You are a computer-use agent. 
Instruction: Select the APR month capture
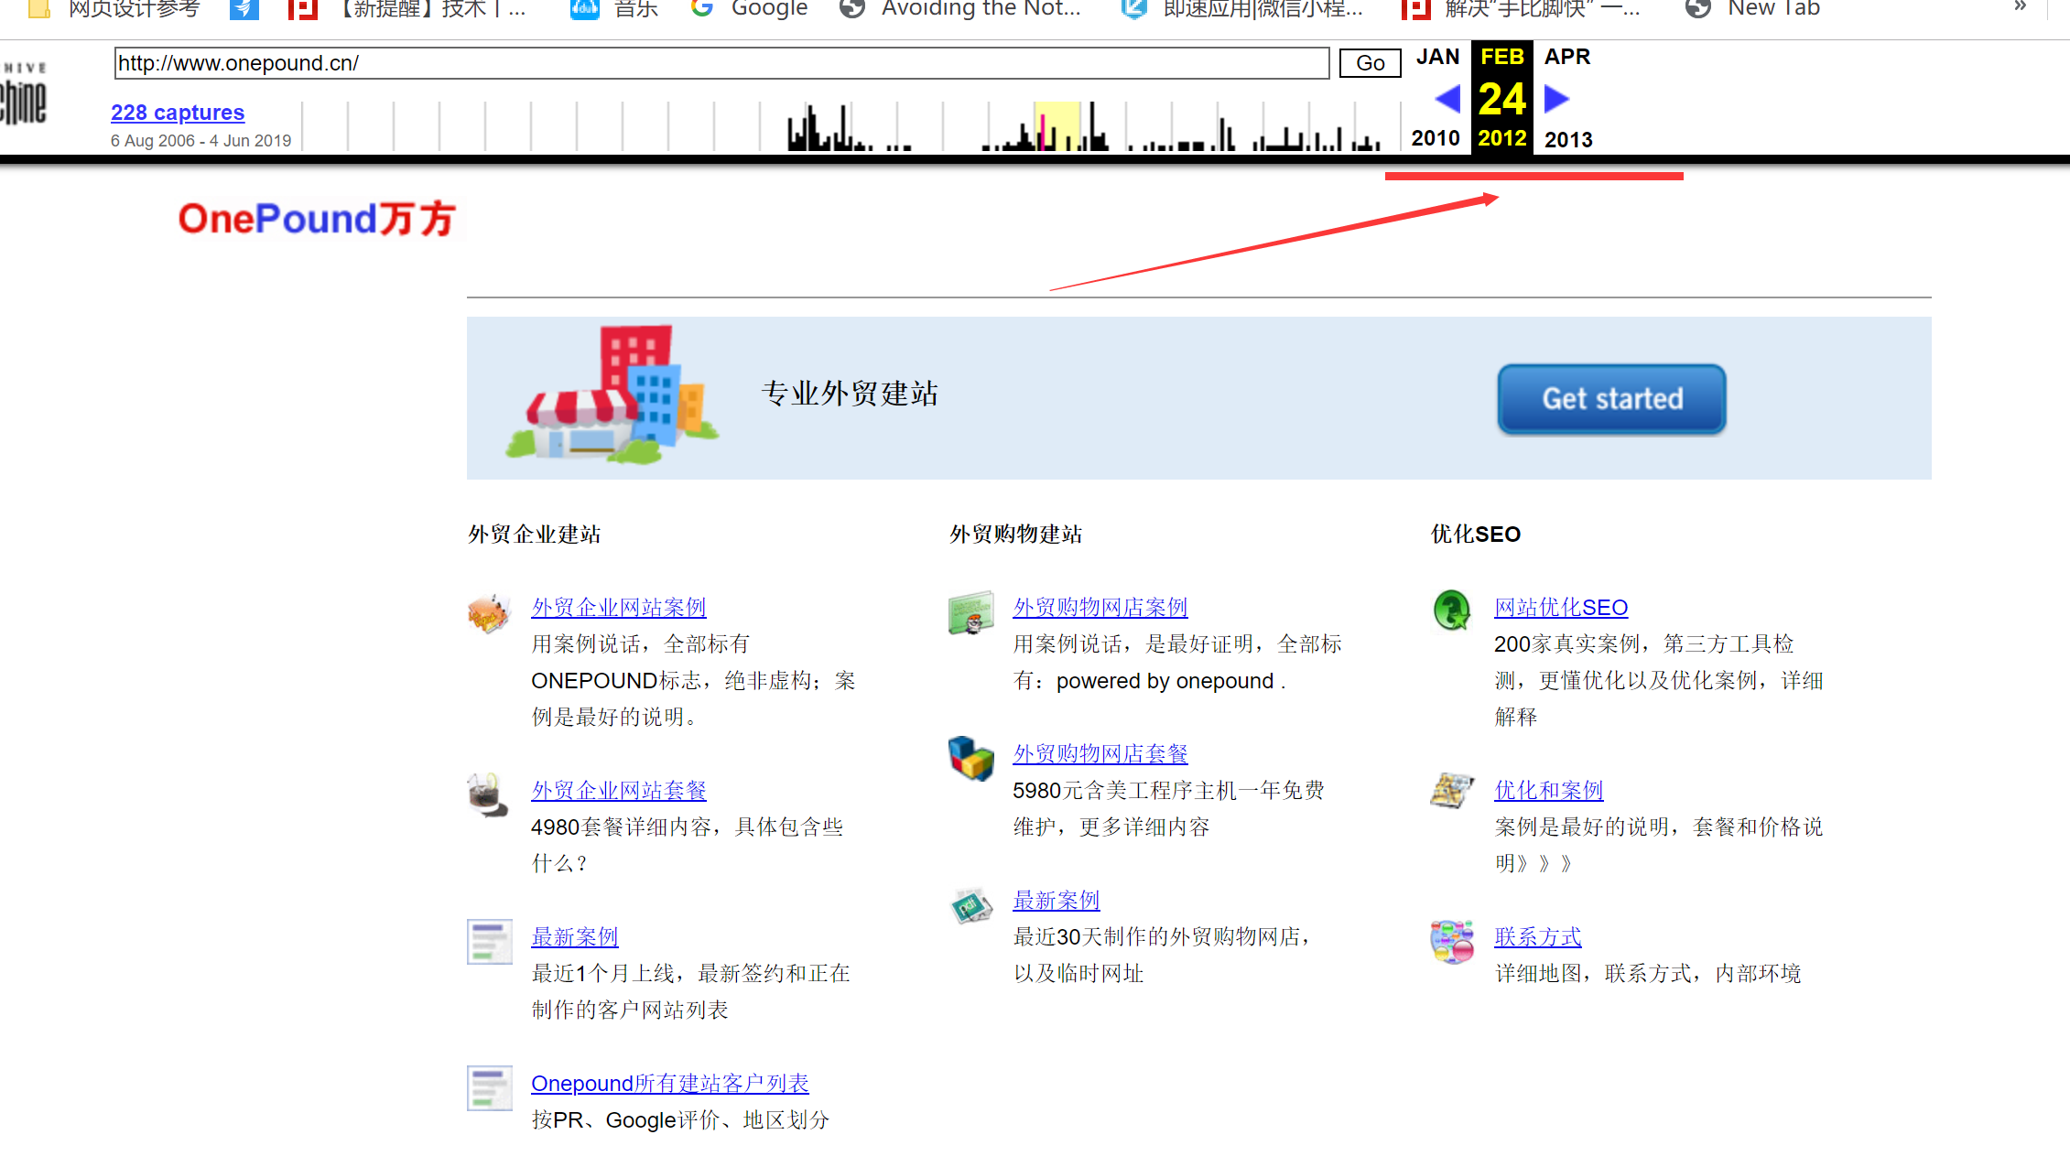1567,57
